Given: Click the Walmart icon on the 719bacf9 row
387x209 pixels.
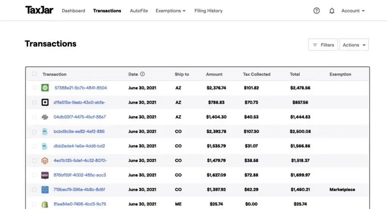Looking at the screenshot, I should click(x=45, y=189).
